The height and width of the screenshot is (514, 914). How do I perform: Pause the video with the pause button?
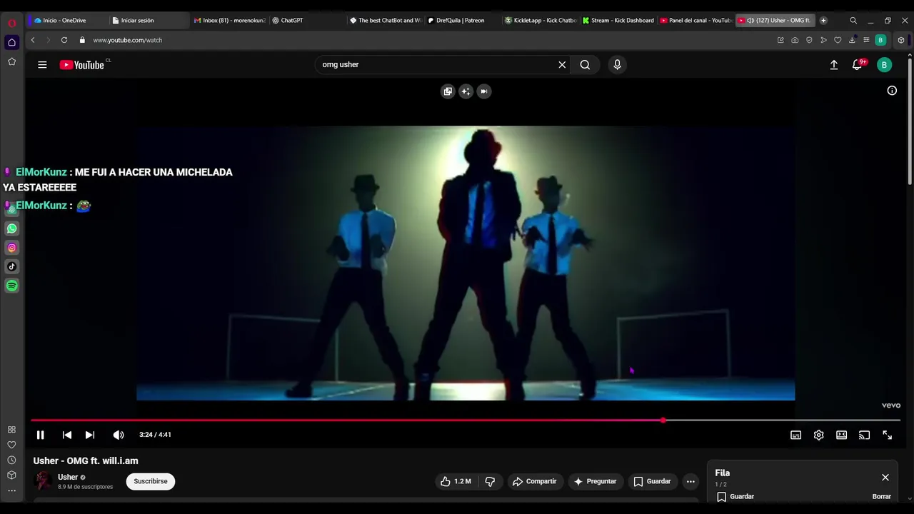(x=41, y=435)
